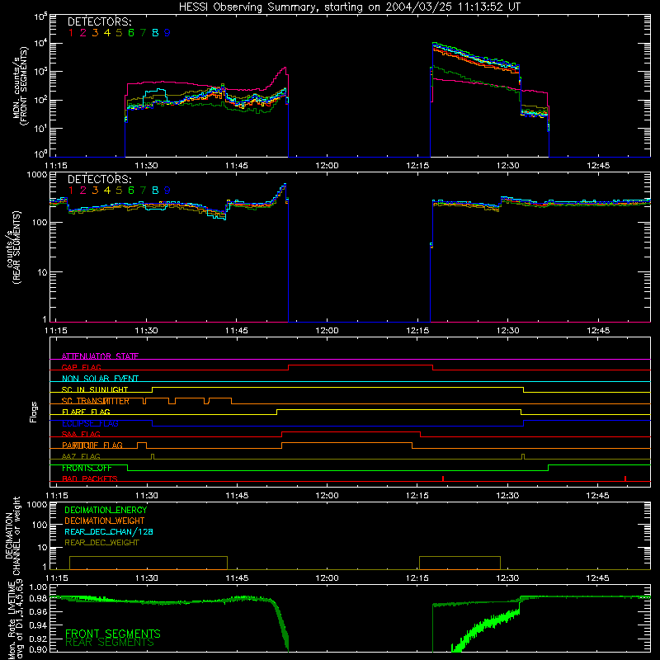This screenshot has height=660, width=660.
Task: Pick detector 3 in the rear segments legend
Action: (95, 191)
